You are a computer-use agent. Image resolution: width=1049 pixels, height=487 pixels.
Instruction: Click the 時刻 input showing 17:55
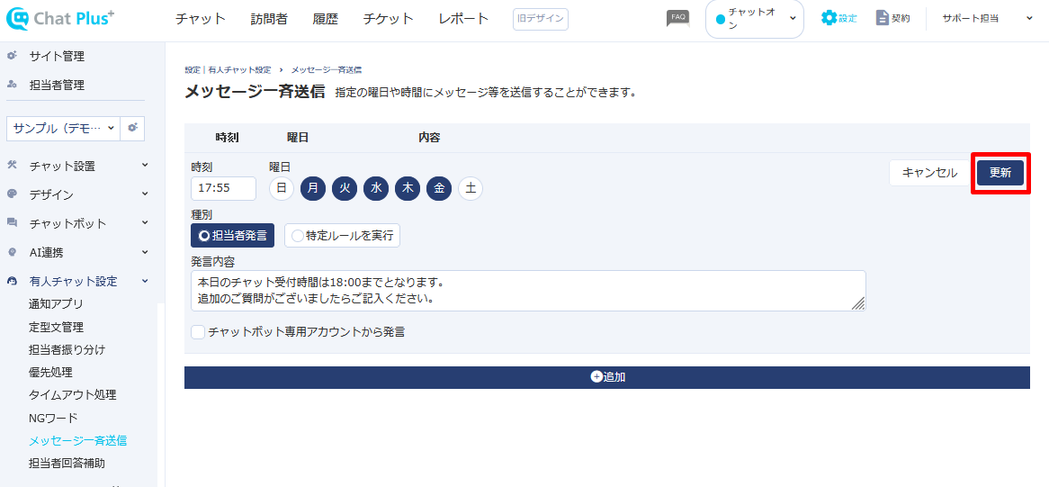tap(223, 189)
